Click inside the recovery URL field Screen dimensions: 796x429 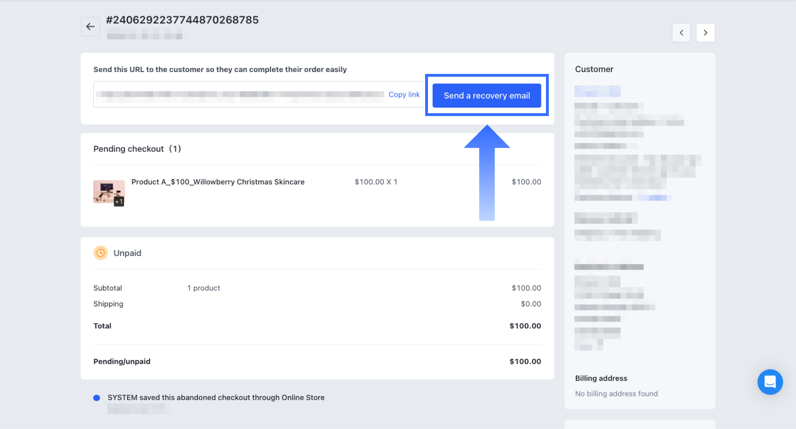[x=240, y=95]
